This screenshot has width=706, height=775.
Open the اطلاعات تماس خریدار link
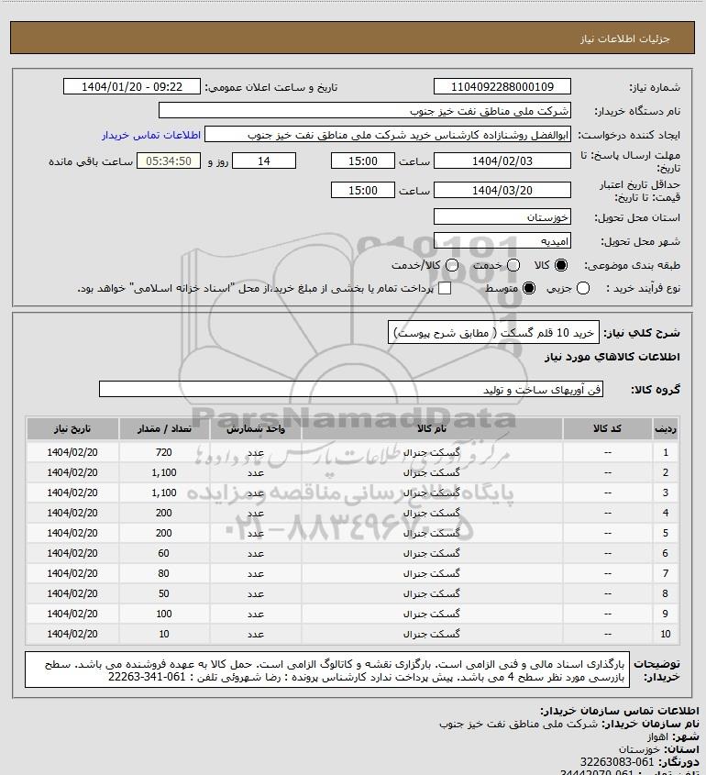[x=151, y=135]
